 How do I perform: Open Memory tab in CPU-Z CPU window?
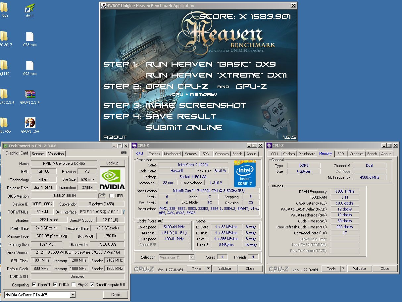click(x=191, y=154)
